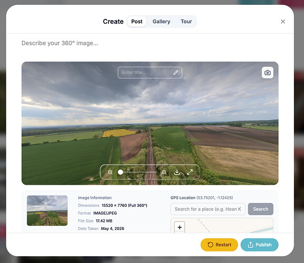
Task: Click the pencil edit icon in title
Action: tap(176, 73)
